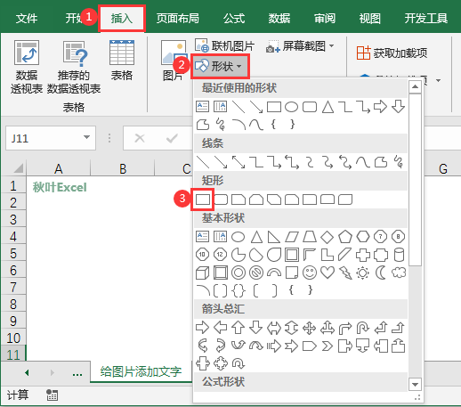Select the parallelogram basic shape
Screen dimensions: 461x407
click(x=292, y=237)
